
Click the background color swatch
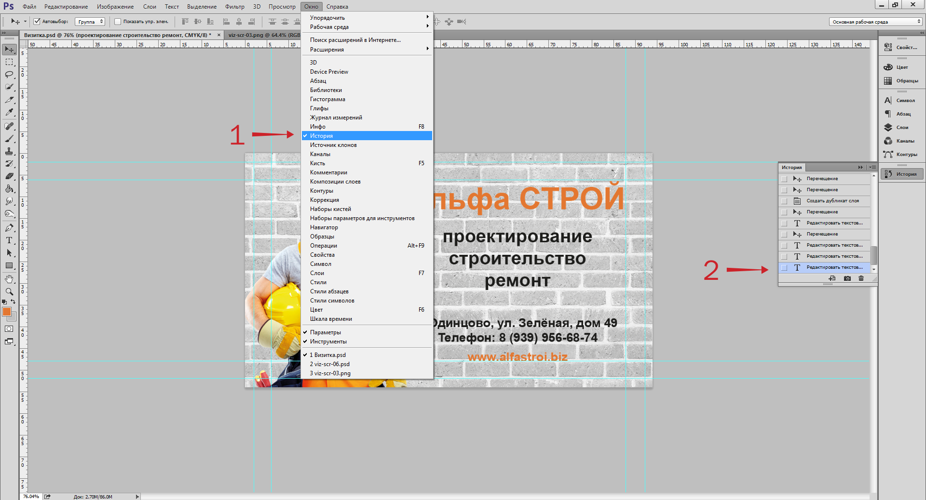pyautogui.click(x=14, y=318)
